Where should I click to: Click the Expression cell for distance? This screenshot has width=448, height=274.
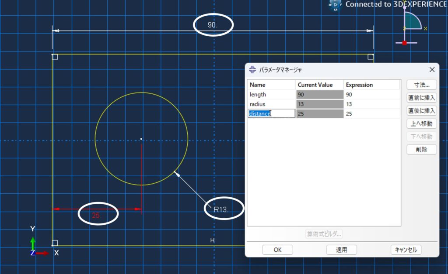(x=372, y=113)
